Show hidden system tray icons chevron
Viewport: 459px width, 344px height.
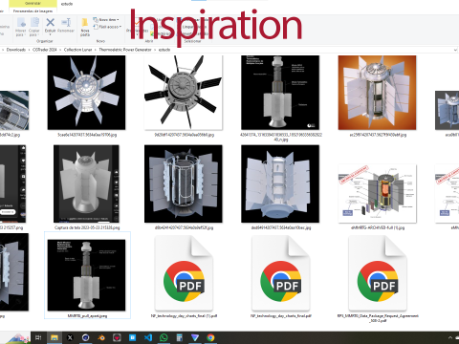pyautogui.click(x=450, y=337)
